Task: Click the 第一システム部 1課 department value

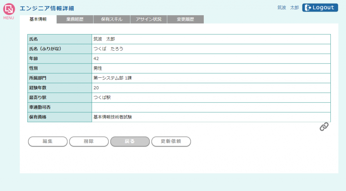Action: coord(113,78)
